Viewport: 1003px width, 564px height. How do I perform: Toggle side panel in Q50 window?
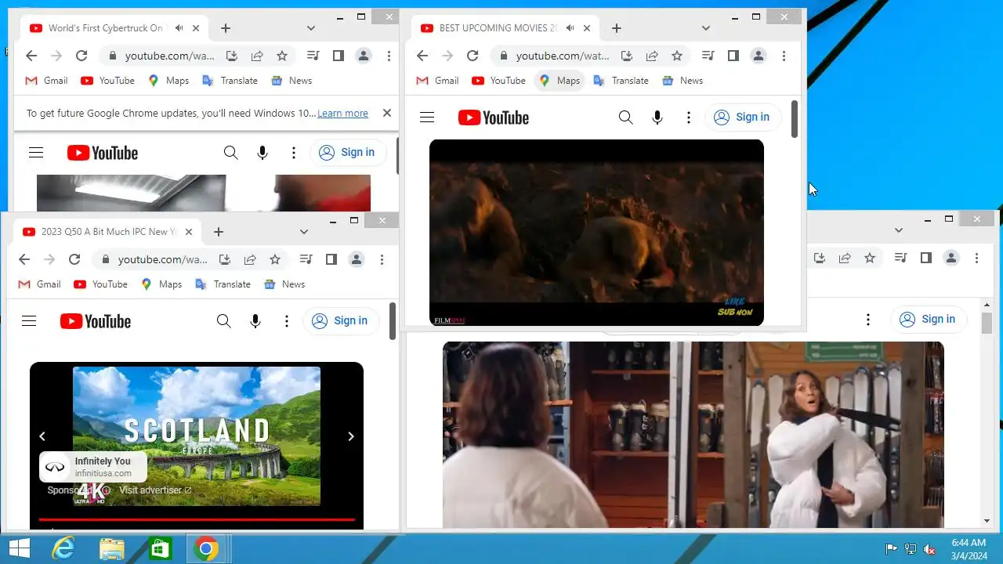pos(331,259)
